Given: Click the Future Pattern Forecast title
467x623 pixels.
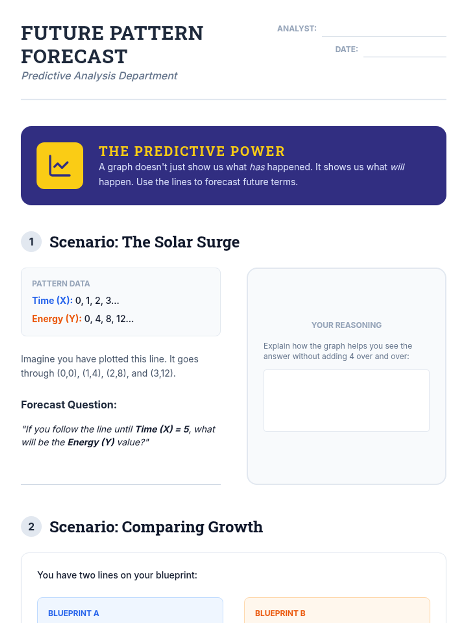Looking at the screenshot, I should (112, 45).
